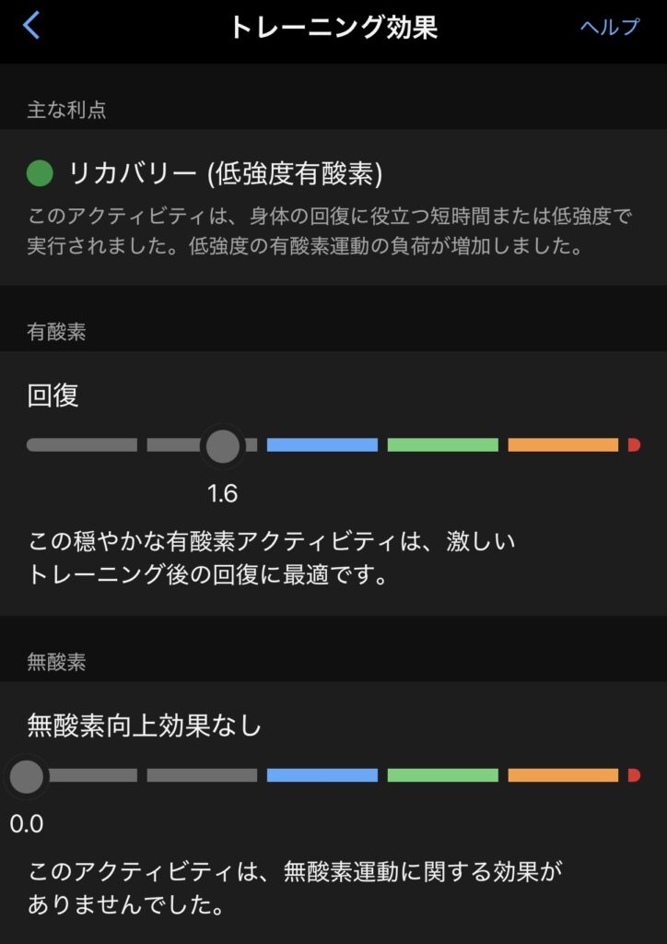
Task: Click the blue segment on anaerobic bar
Action: click(322, 775)
